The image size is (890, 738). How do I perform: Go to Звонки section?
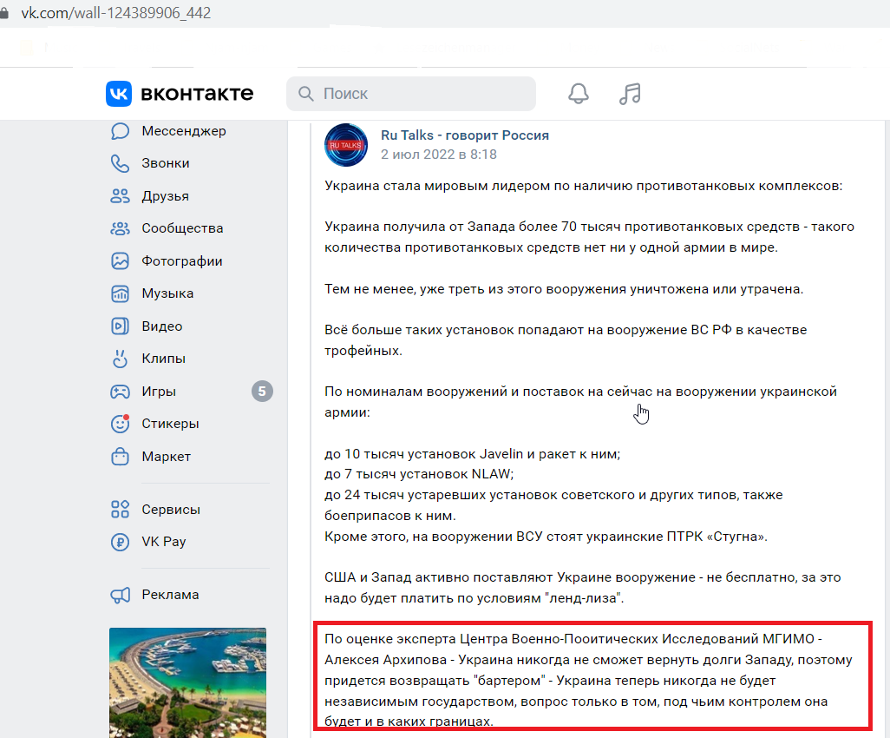[166, 163]
